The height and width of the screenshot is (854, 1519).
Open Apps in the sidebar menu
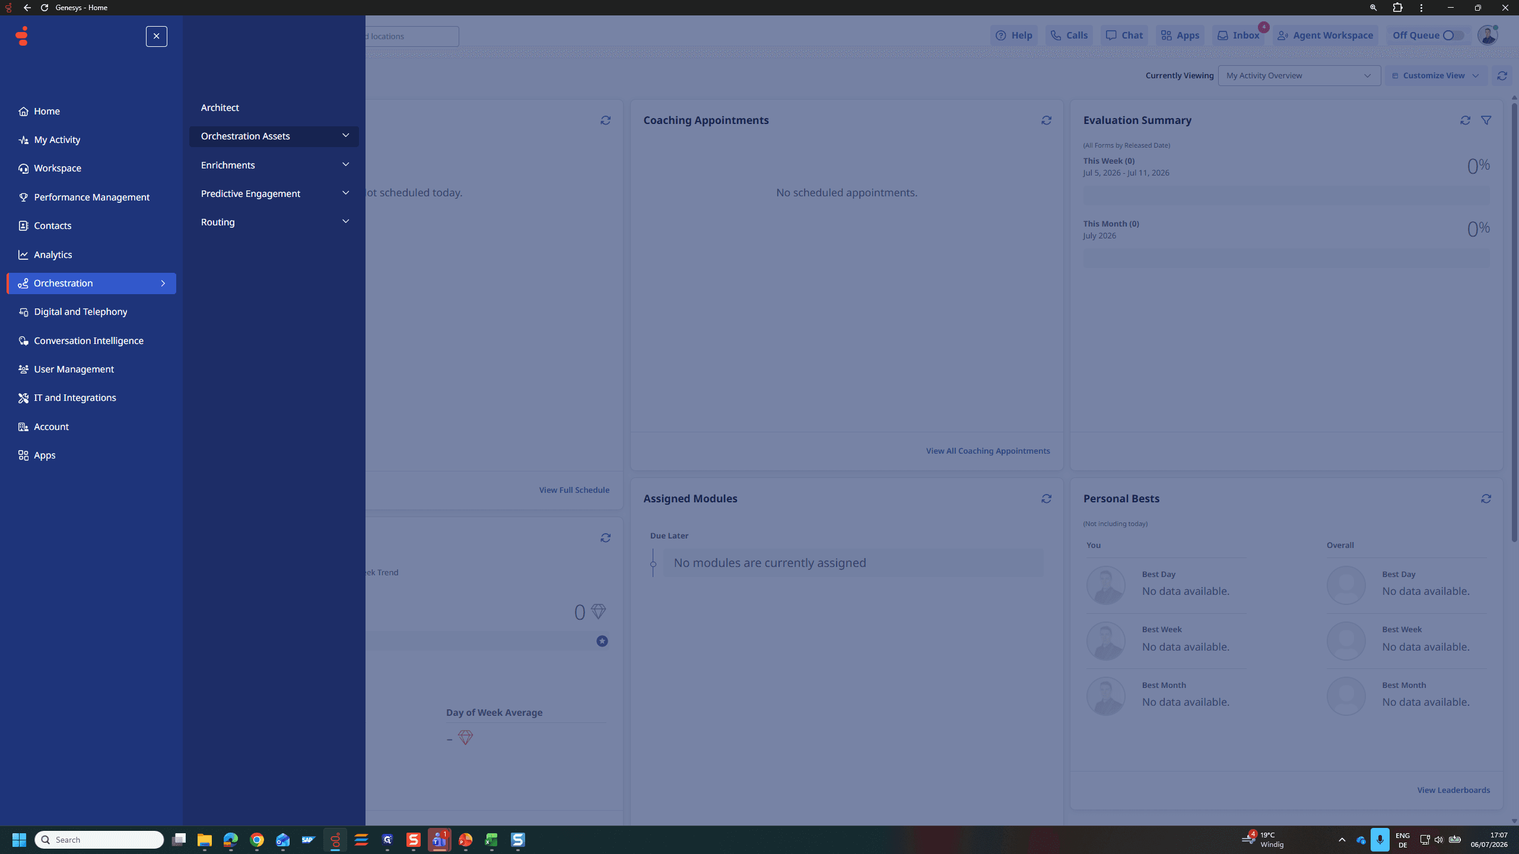pos(91,455)
